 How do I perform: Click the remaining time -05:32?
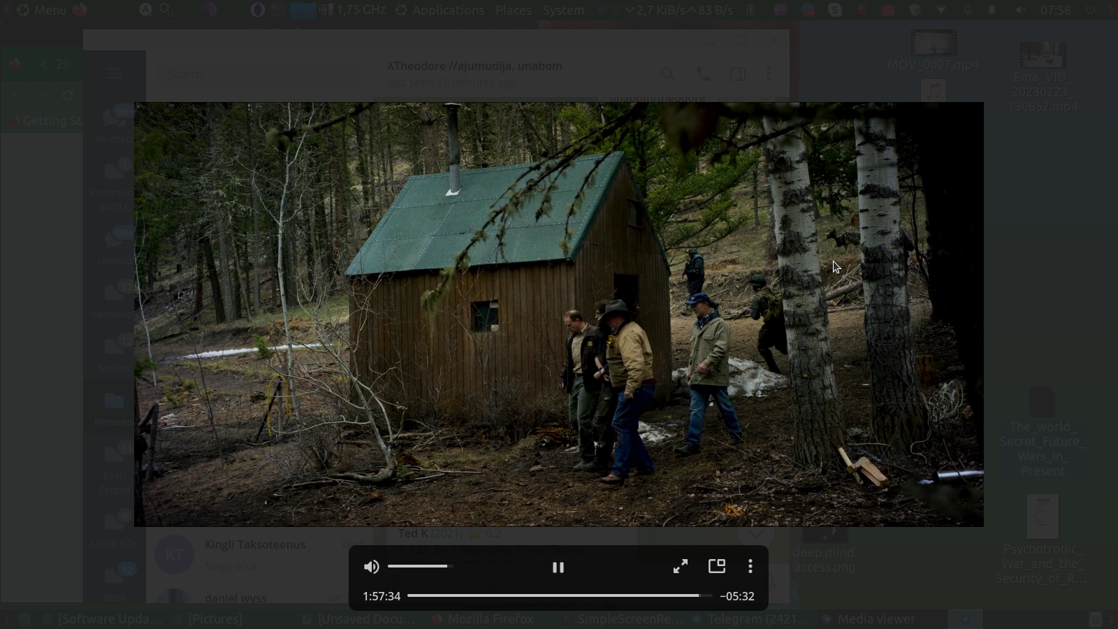point(737,596)
